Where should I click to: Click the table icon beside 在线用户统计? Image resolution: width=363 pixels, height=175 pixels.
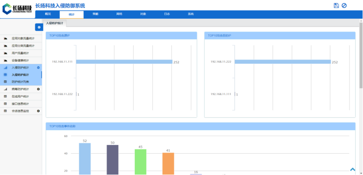(6, 96)
